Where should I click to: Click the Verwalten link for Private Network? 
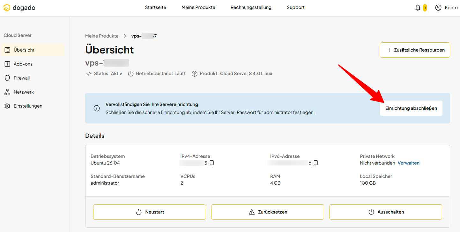[x=409, y=163]
